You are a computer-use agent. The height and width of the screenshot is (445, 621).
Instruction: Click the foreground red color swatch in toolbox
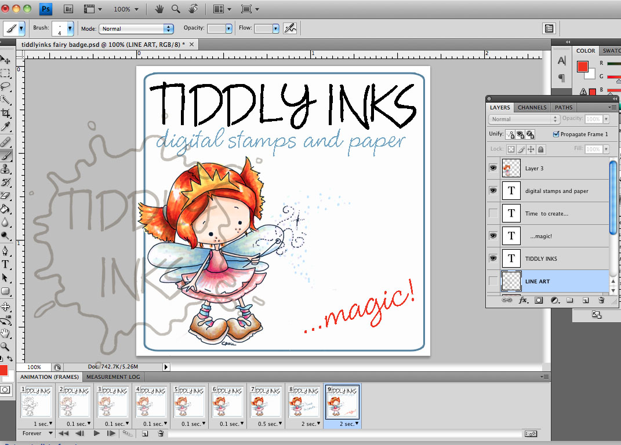pyautogui.click(x=3, y=371)
